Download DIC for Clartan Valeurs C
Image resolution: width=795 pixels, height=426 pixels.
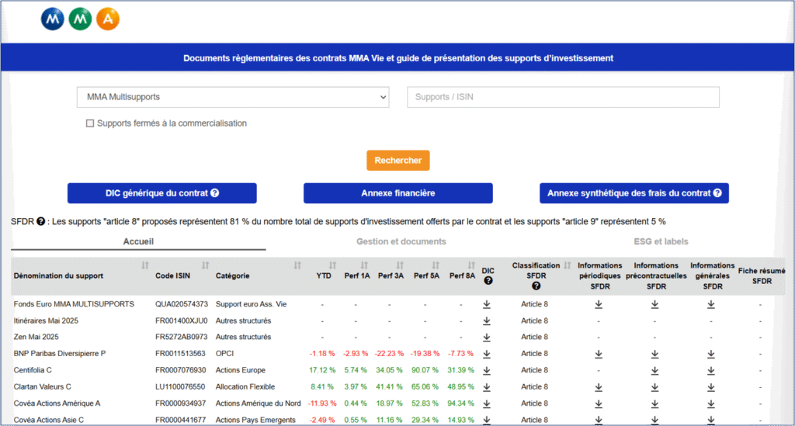coord(487,387)
